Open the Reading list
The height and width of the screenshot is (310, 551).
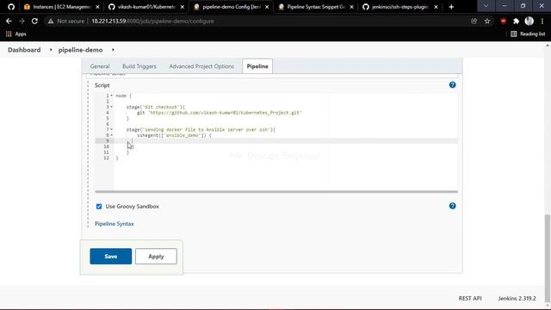528,34
